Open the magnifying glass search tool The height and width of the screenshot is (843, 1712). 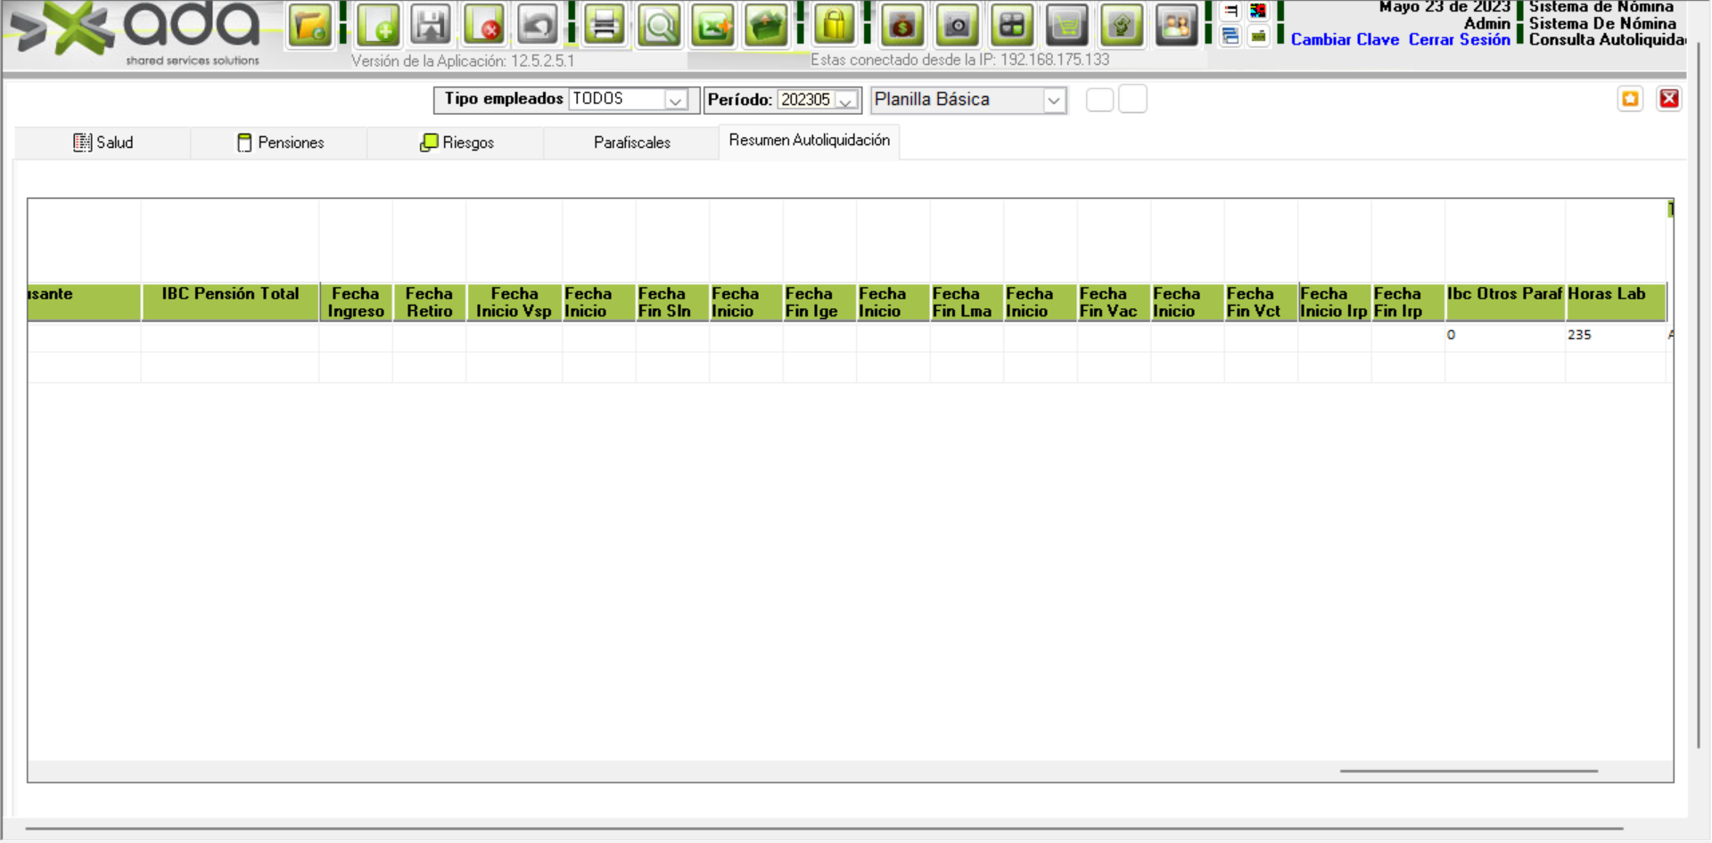[x=659, y=25]
